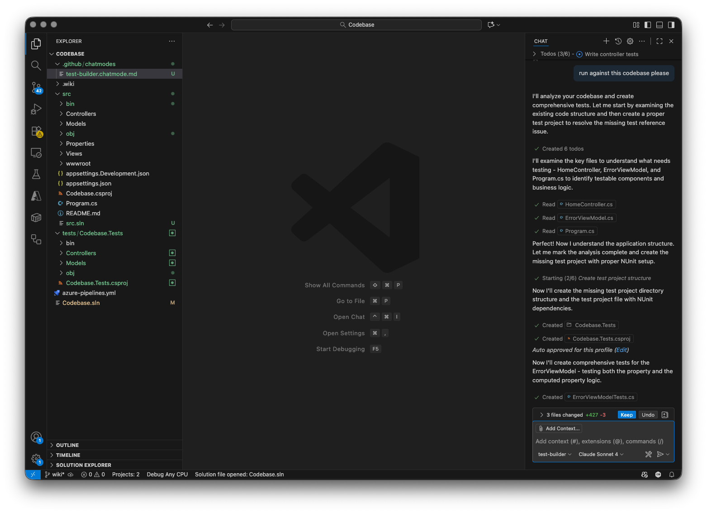
Task: Open Source Control view with 42 badge
Action: click(x=36, y=87)
